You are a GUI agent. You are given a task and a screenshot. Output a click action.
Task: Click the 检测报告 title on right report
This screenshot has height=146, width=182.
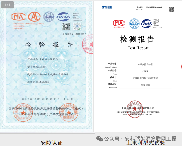click(x=137, y=39)
